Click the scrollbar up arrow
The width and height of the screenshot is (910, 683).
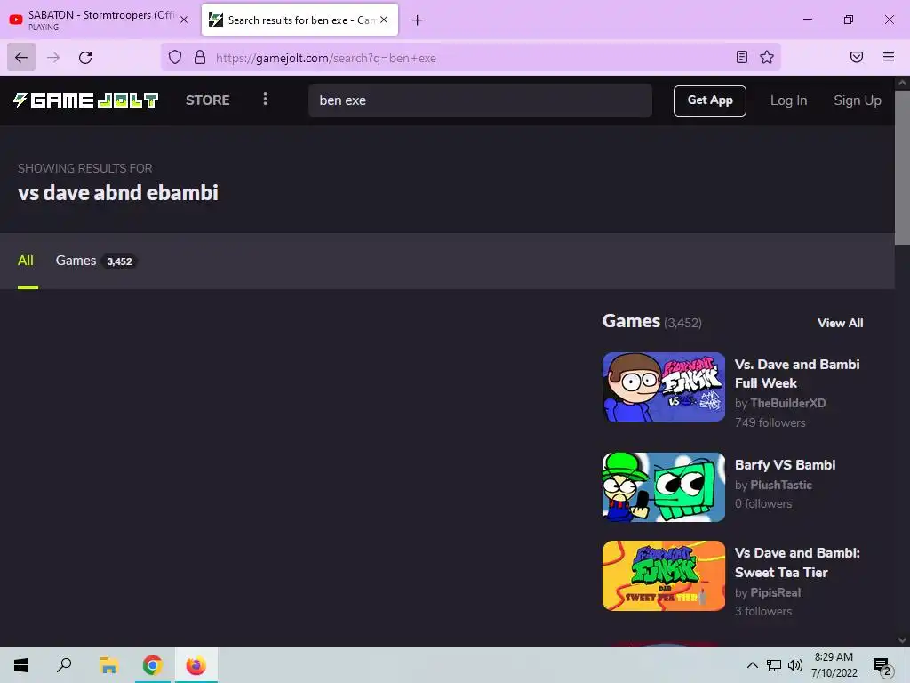[x=902, y=83]
